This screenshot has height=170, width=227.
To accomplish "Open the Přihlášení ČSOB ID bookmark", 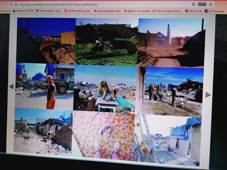I will pos(23,11).
